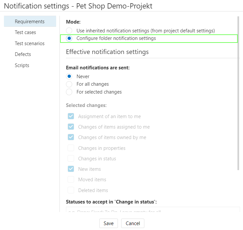
Task: Toggle the New items checkbox
Action: coord(71,169)
